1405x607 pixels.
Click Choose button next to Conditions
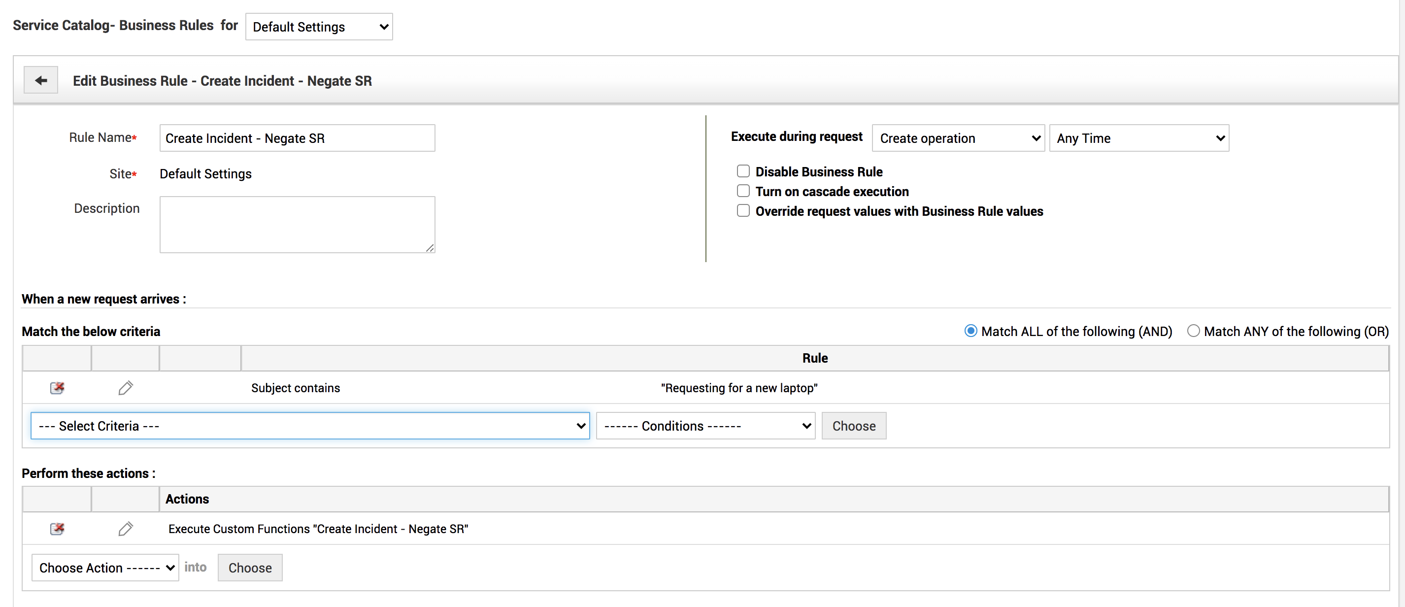coord(854,426)
